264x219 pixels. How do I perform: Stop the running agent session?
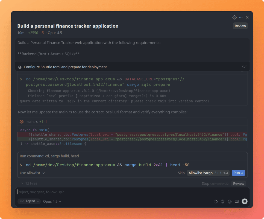205,183
